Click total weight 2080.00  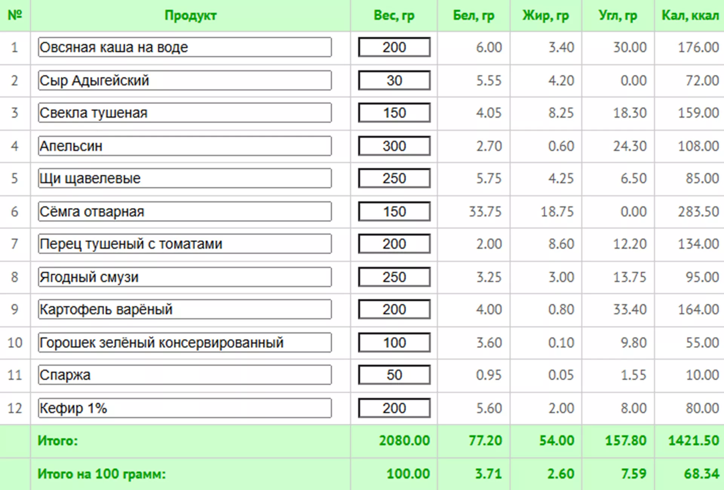coord(404,441)
